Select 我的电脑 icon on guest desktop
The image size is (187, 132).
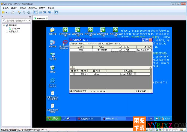click(52, 44)
